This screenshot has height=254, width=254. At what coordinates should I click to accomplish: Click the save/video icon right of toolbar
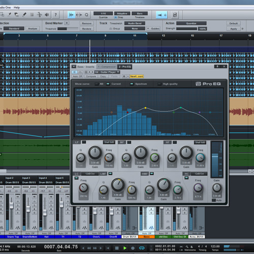pos(175,15)
